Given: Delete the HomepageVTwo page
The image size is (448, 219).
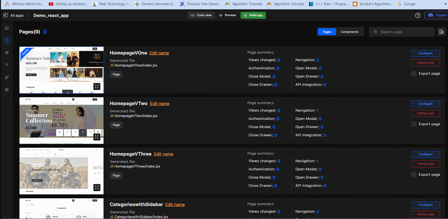Looking at the screenshot, I should click(425, 113).
